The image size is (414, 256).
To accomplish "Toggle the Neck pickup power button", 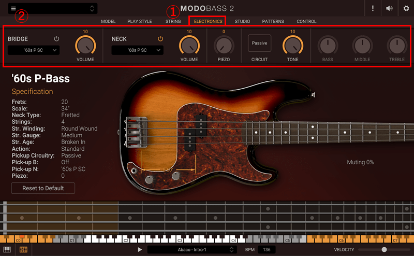I will tap(160, 39).
